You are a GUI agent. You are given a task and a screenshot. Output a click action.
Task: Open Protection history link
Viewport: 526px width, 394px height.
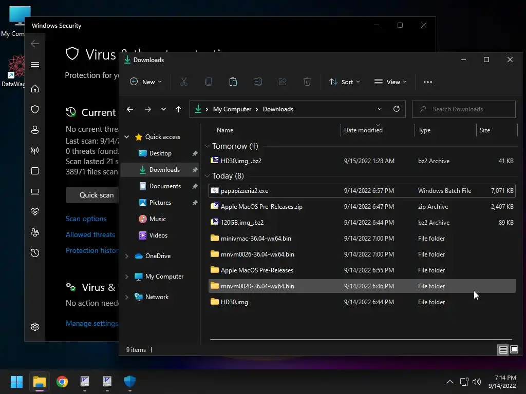(92, 250)
